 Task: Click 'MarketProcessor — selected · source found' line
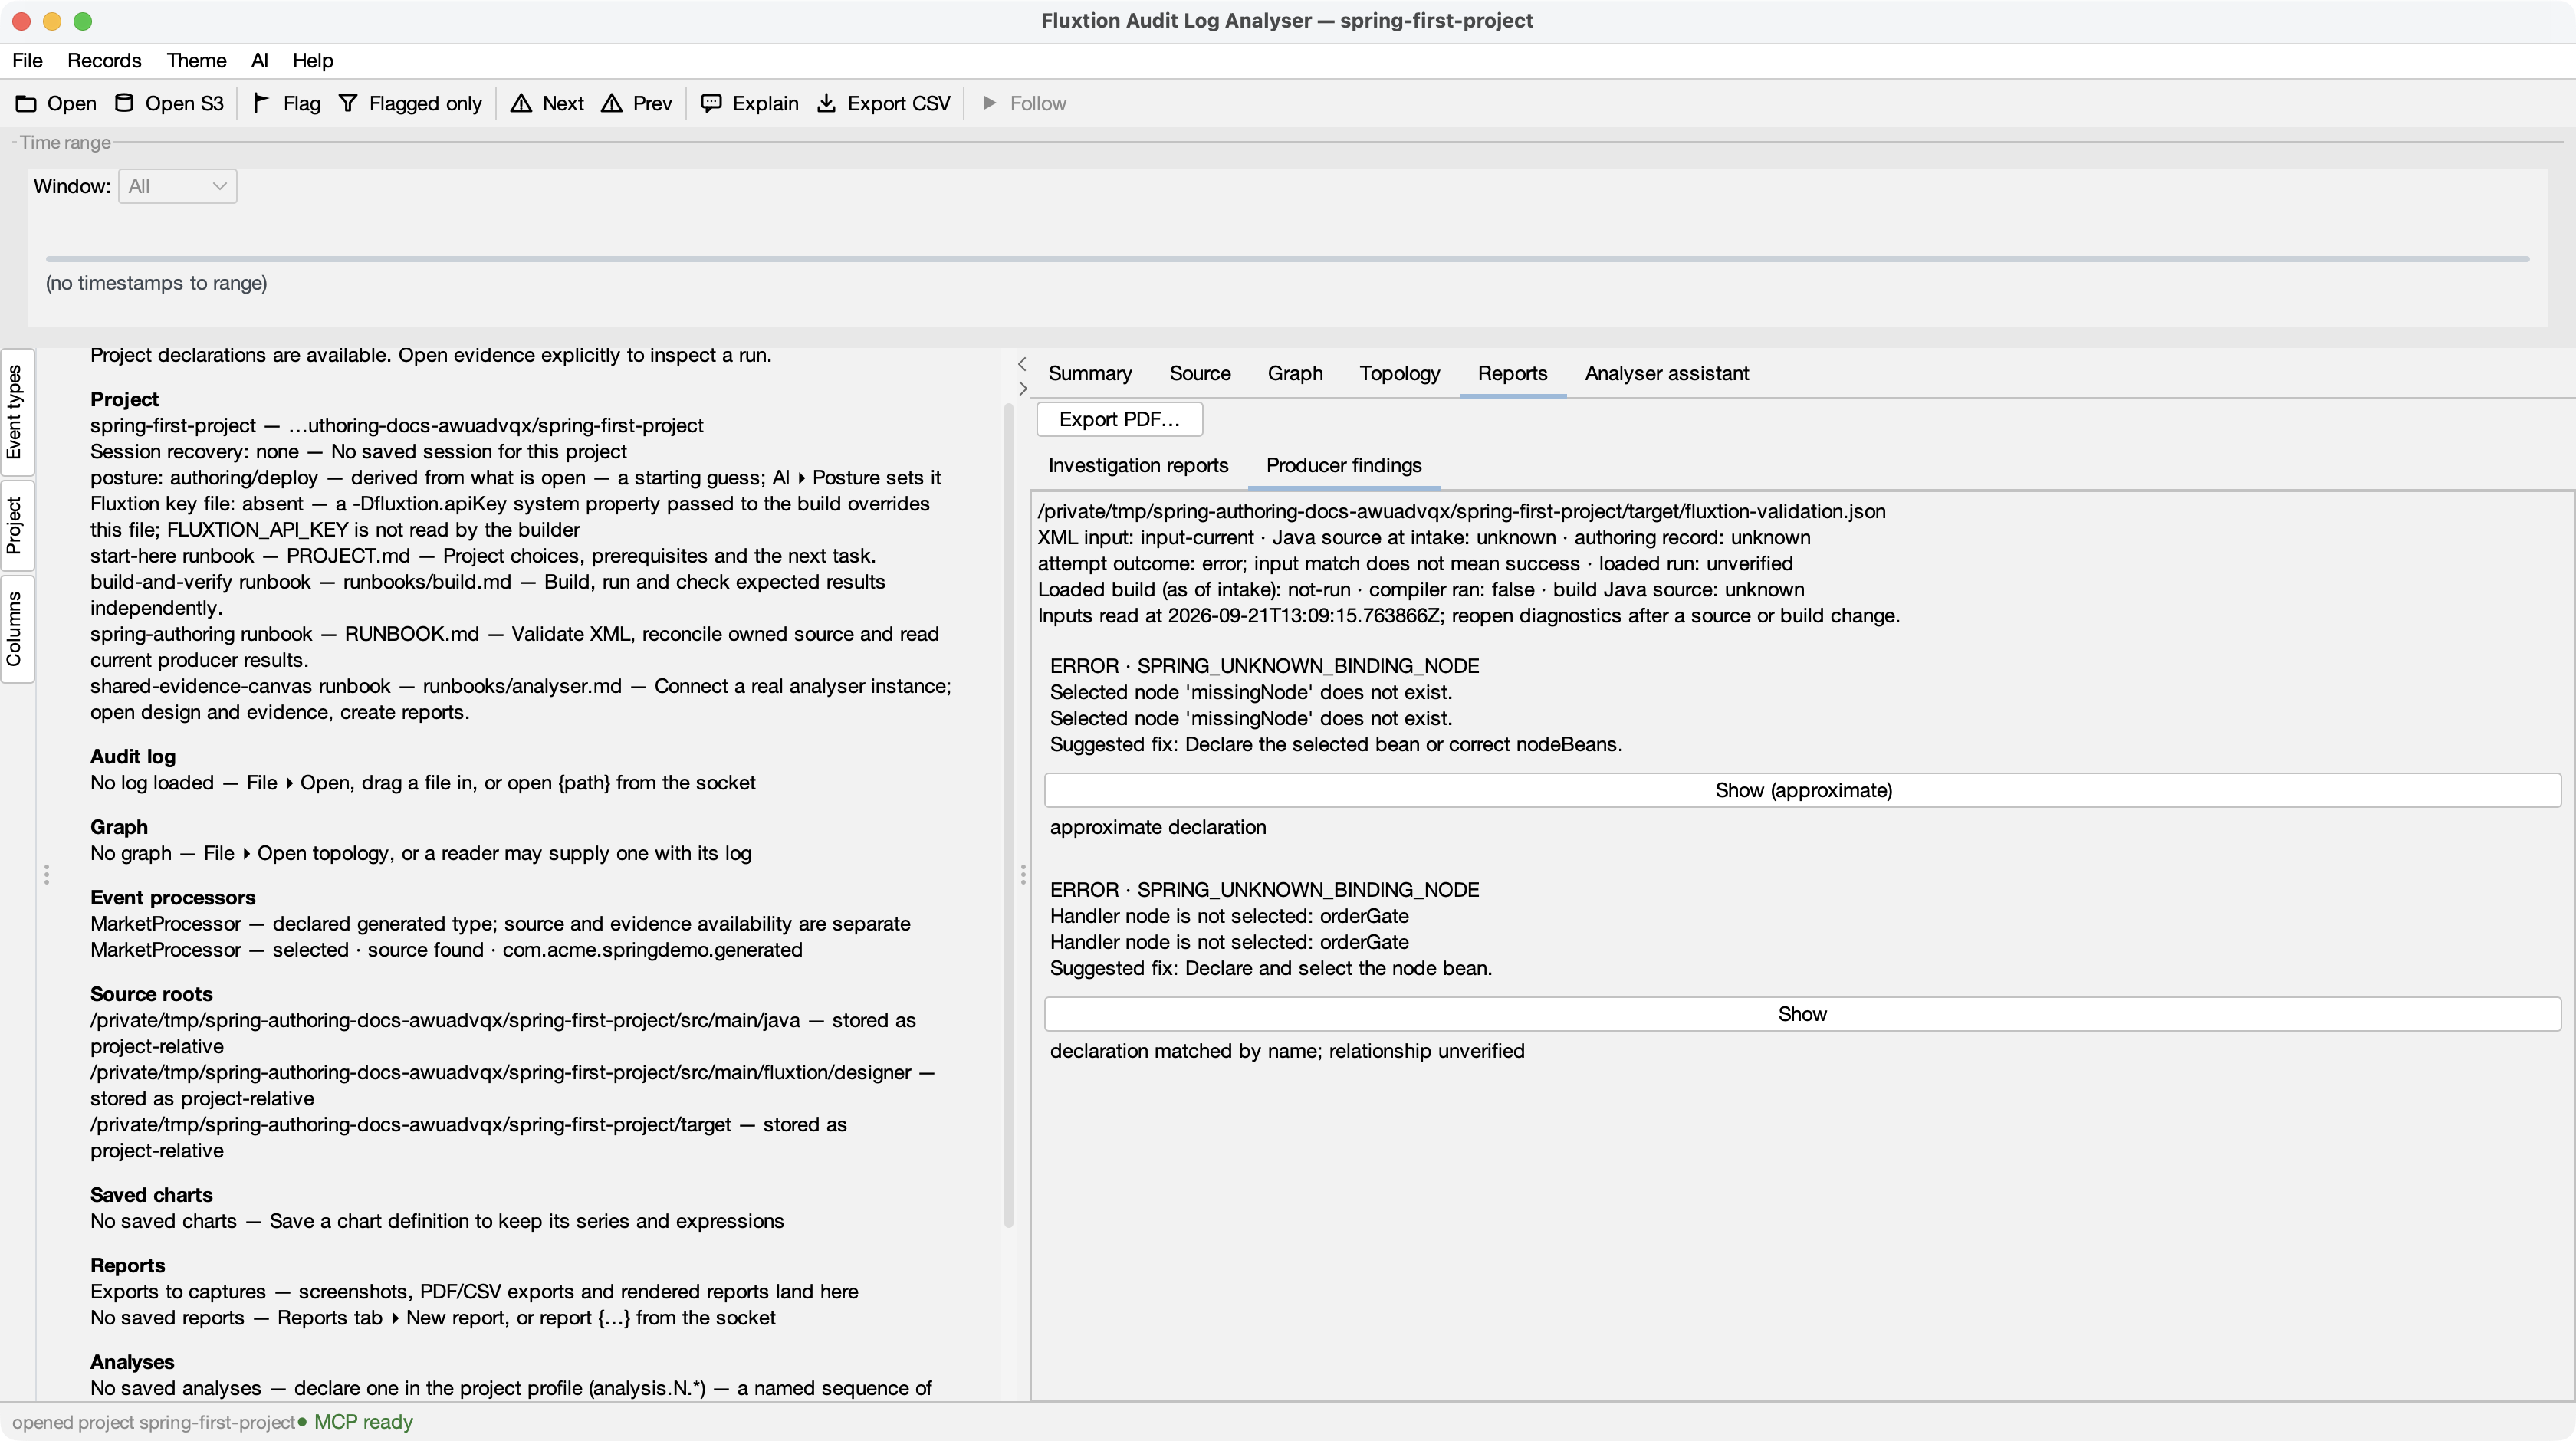tap(446, 950)
